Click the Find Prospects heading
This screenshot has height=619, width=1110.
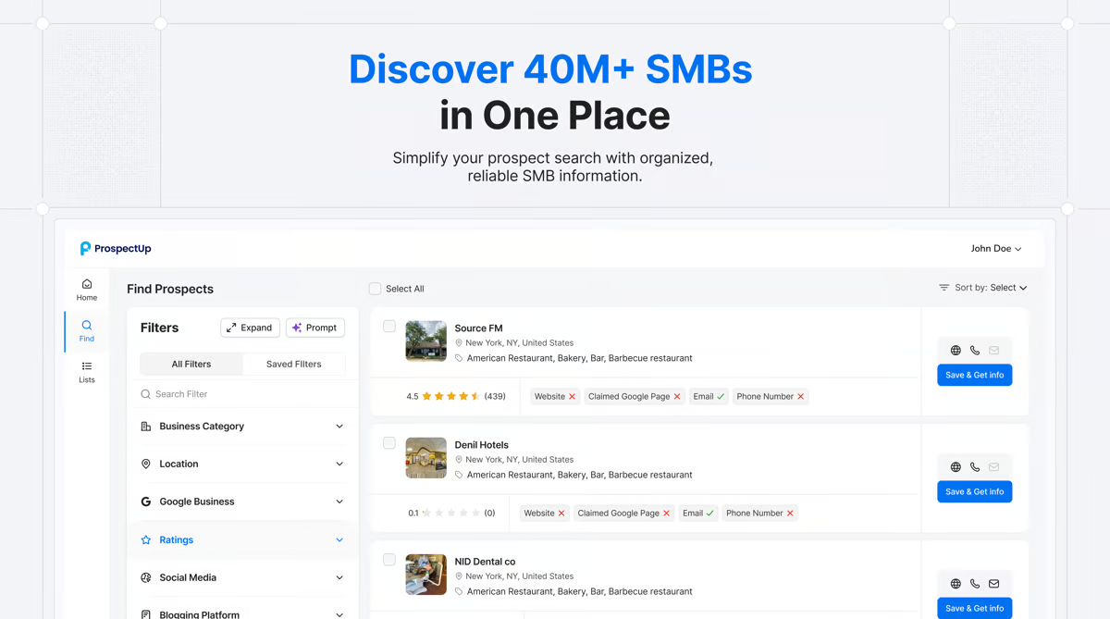click(170, 289)
